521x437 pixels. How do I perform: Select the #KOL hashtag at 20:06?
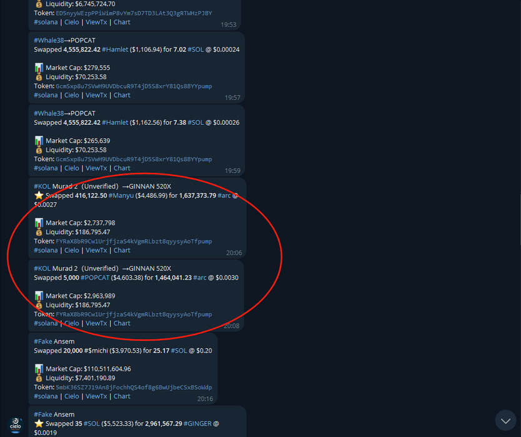42,186
